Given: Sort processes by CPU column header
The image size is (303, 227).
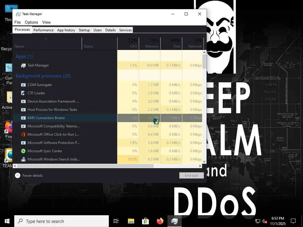Looking at the screenshot, I should click(x=128, y=43).
